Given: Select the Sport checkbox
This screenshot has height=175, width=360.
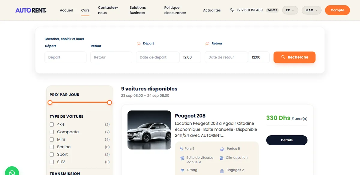Looking at the screenshot, I should click(x=52, y=154).
